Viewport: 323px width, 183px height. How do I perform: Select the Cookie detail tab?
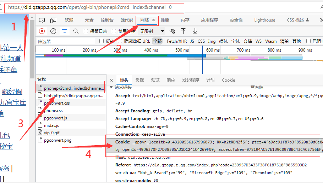(229, 80)
